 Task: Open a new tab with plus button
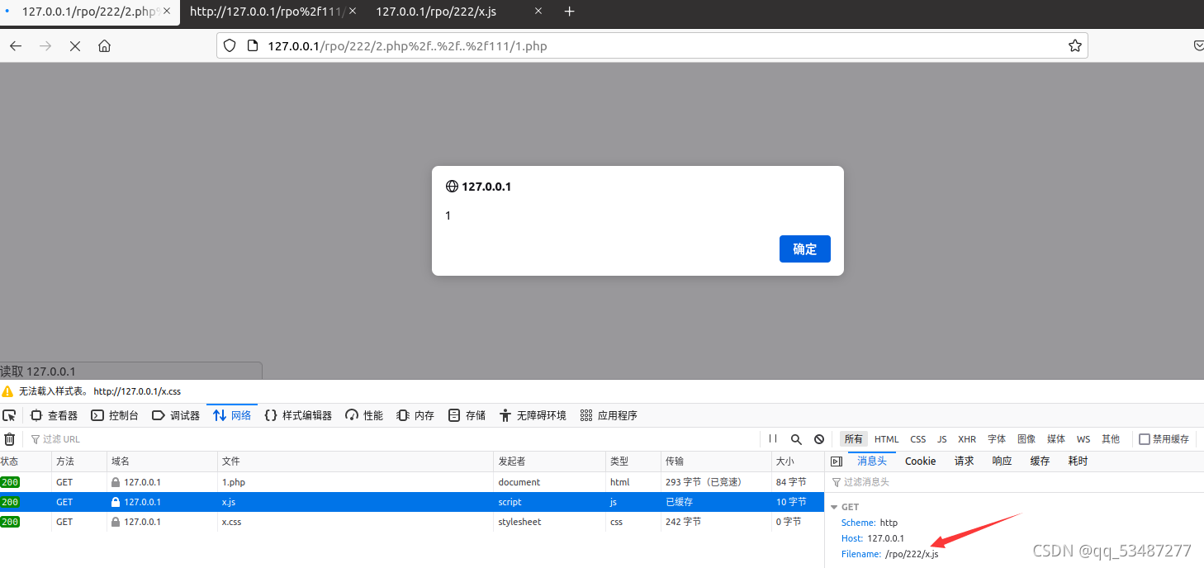tap(569, 12)
